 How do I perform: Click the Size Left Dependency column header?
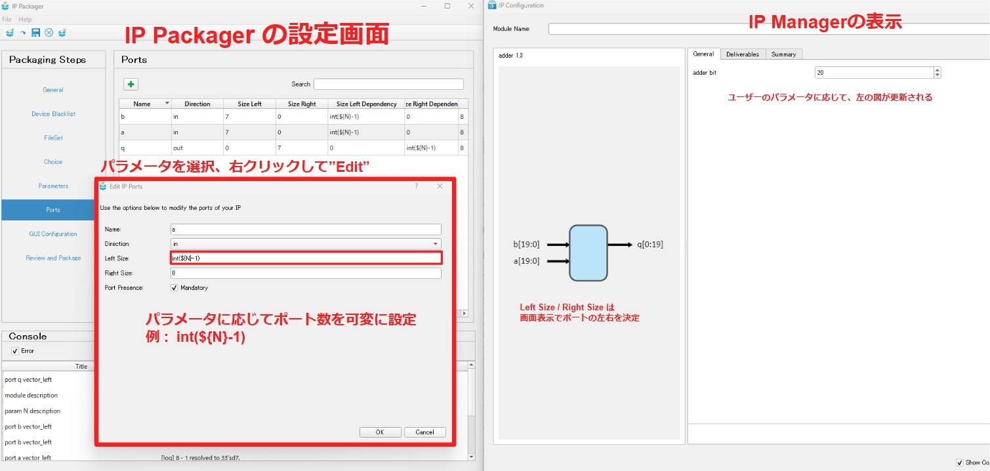(x=366, y=104)
